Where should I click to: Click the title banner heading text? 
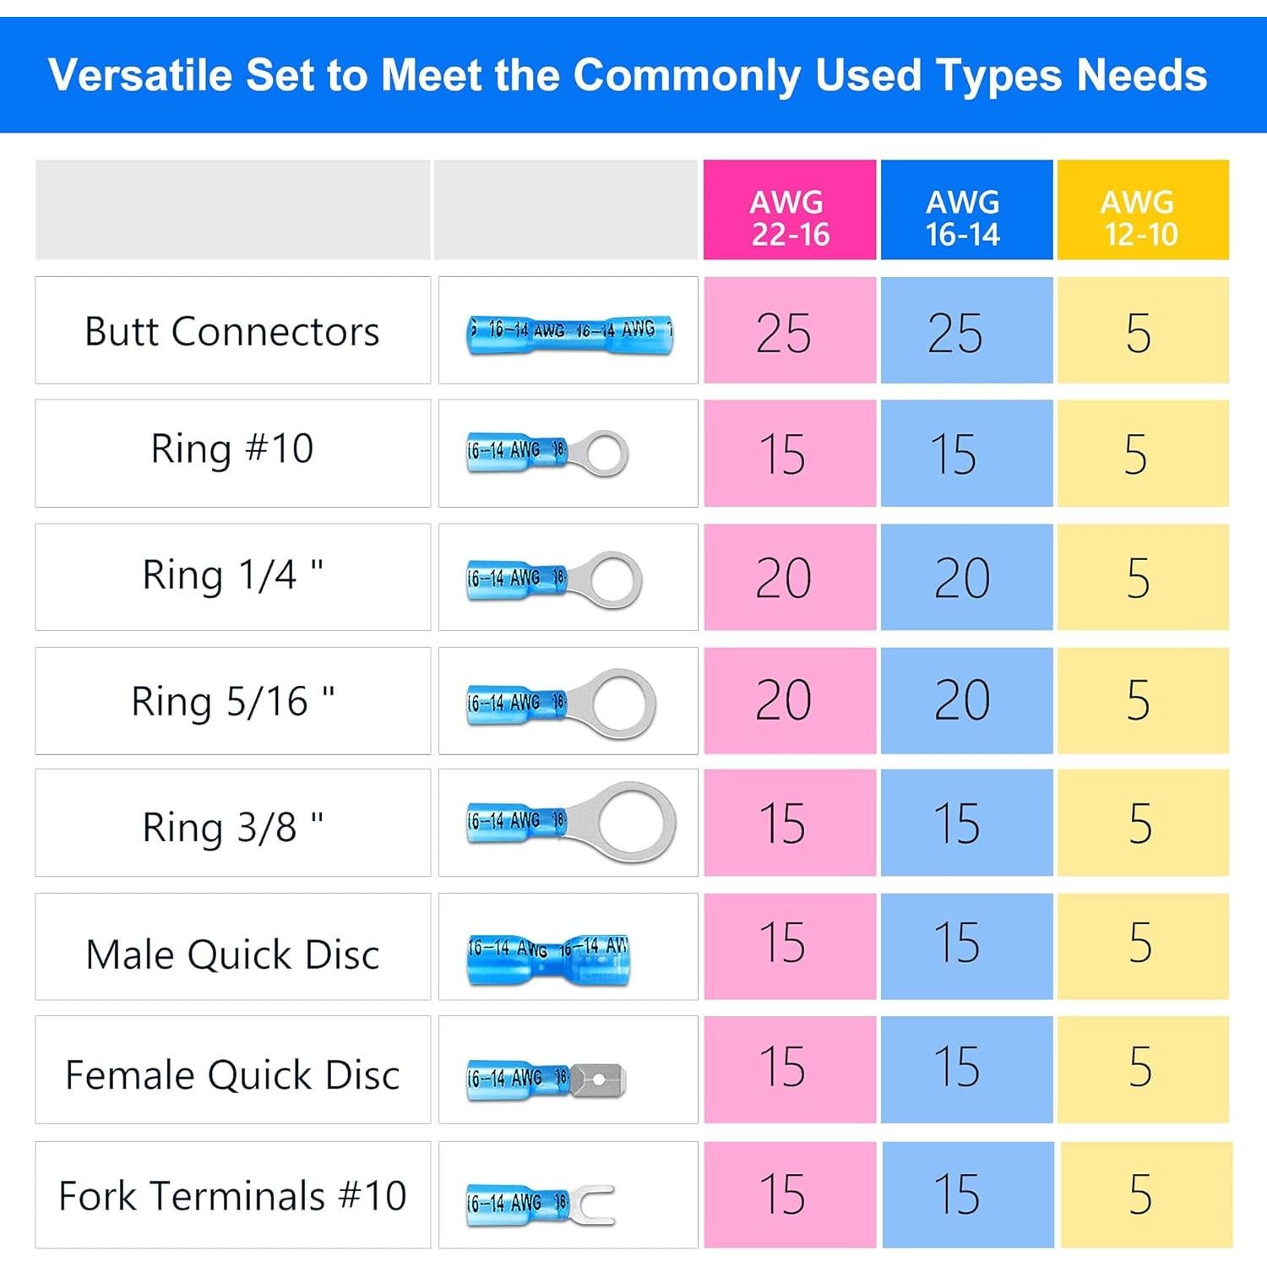628,75
